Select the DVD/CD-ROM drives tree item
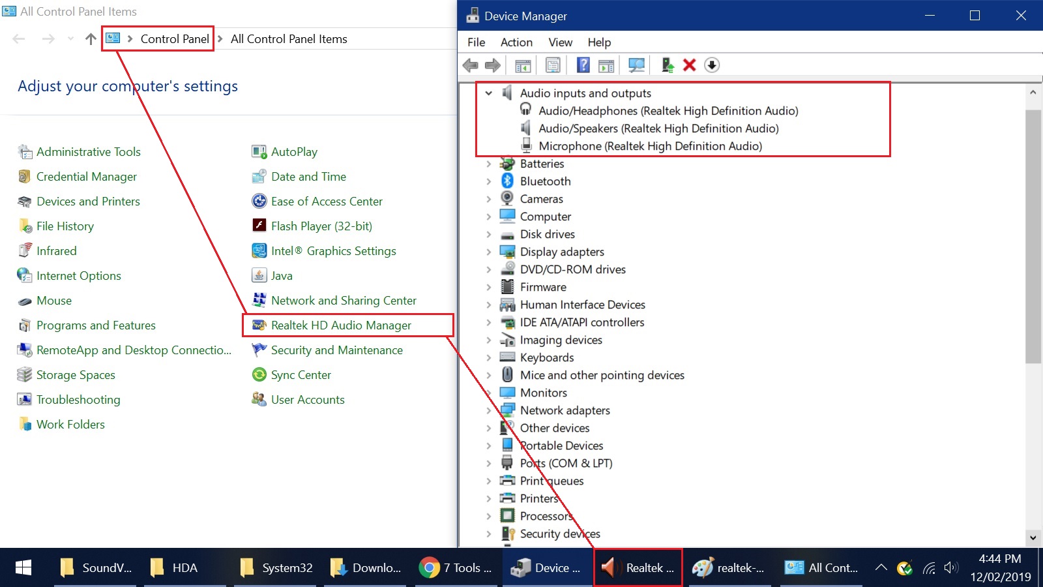Screen dimensions: 1043x587 pyautogui.click(x=572, y=269)
